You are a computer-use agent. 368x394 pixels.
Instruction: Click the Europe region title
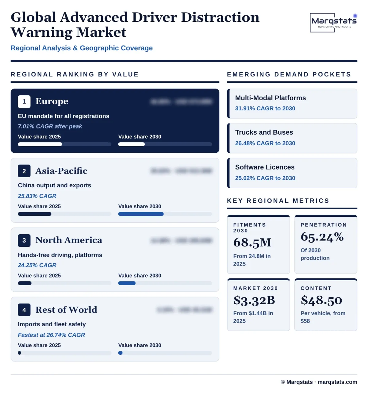point(52,101)
